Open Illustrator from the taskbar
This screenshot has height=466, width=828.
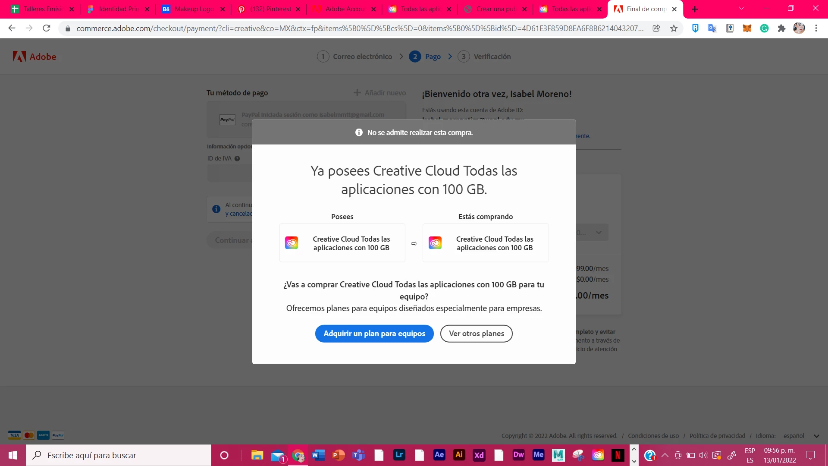tap(459, 455)
